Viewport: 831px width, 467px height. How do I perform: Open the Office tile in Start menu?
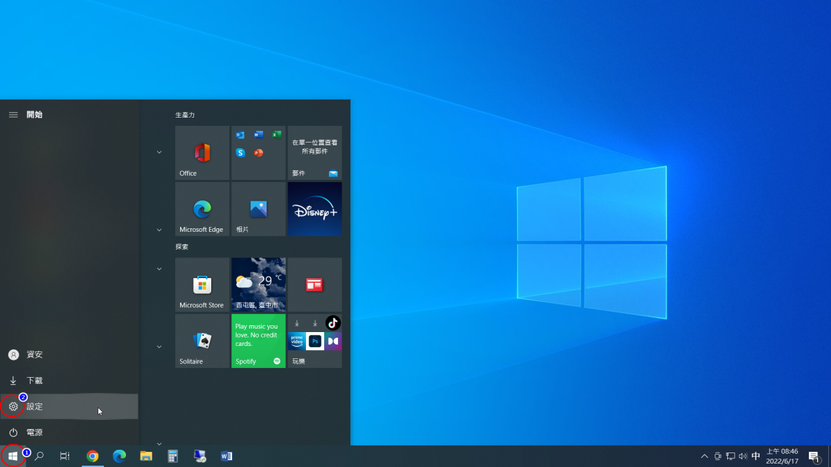pyautogui.click(x=202, y=153)
